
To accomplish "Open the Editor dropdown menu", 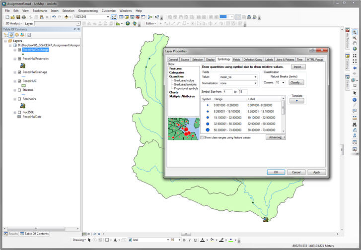I will click(x=151, y=23).
